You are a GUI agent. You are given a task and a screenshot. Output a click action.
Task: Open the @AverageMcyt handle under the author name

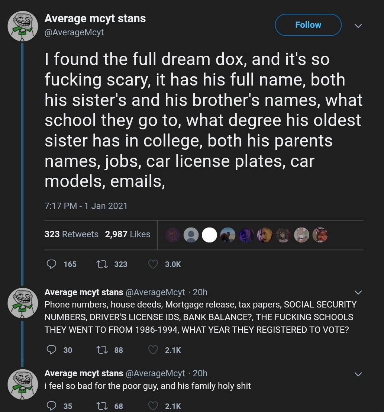coord(74,32)
